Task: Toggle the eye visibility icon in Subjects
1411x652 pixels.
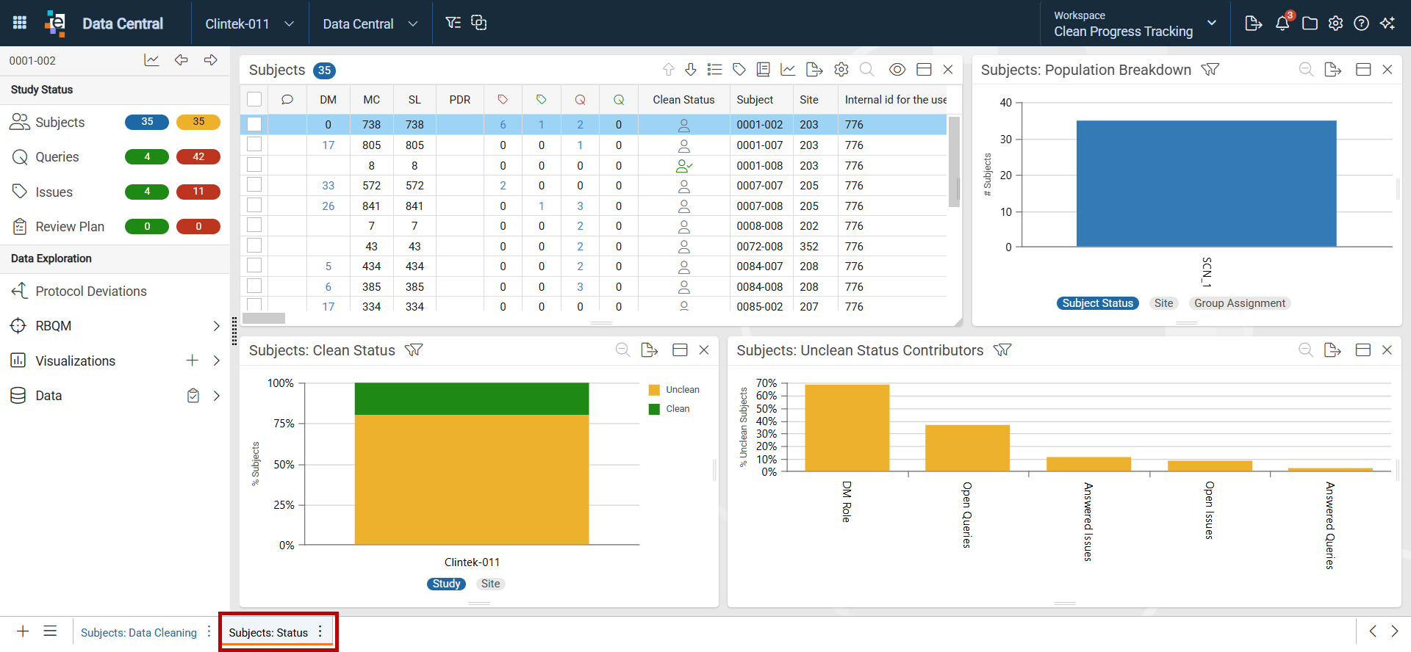Action: (897, 69)
